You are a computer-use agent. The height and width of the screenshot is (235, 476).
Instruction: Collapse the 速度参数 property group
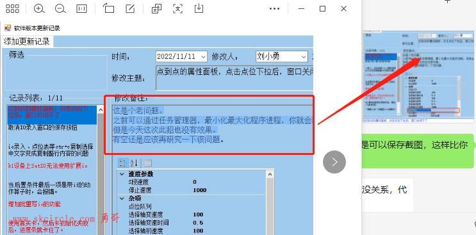[122, 174]
